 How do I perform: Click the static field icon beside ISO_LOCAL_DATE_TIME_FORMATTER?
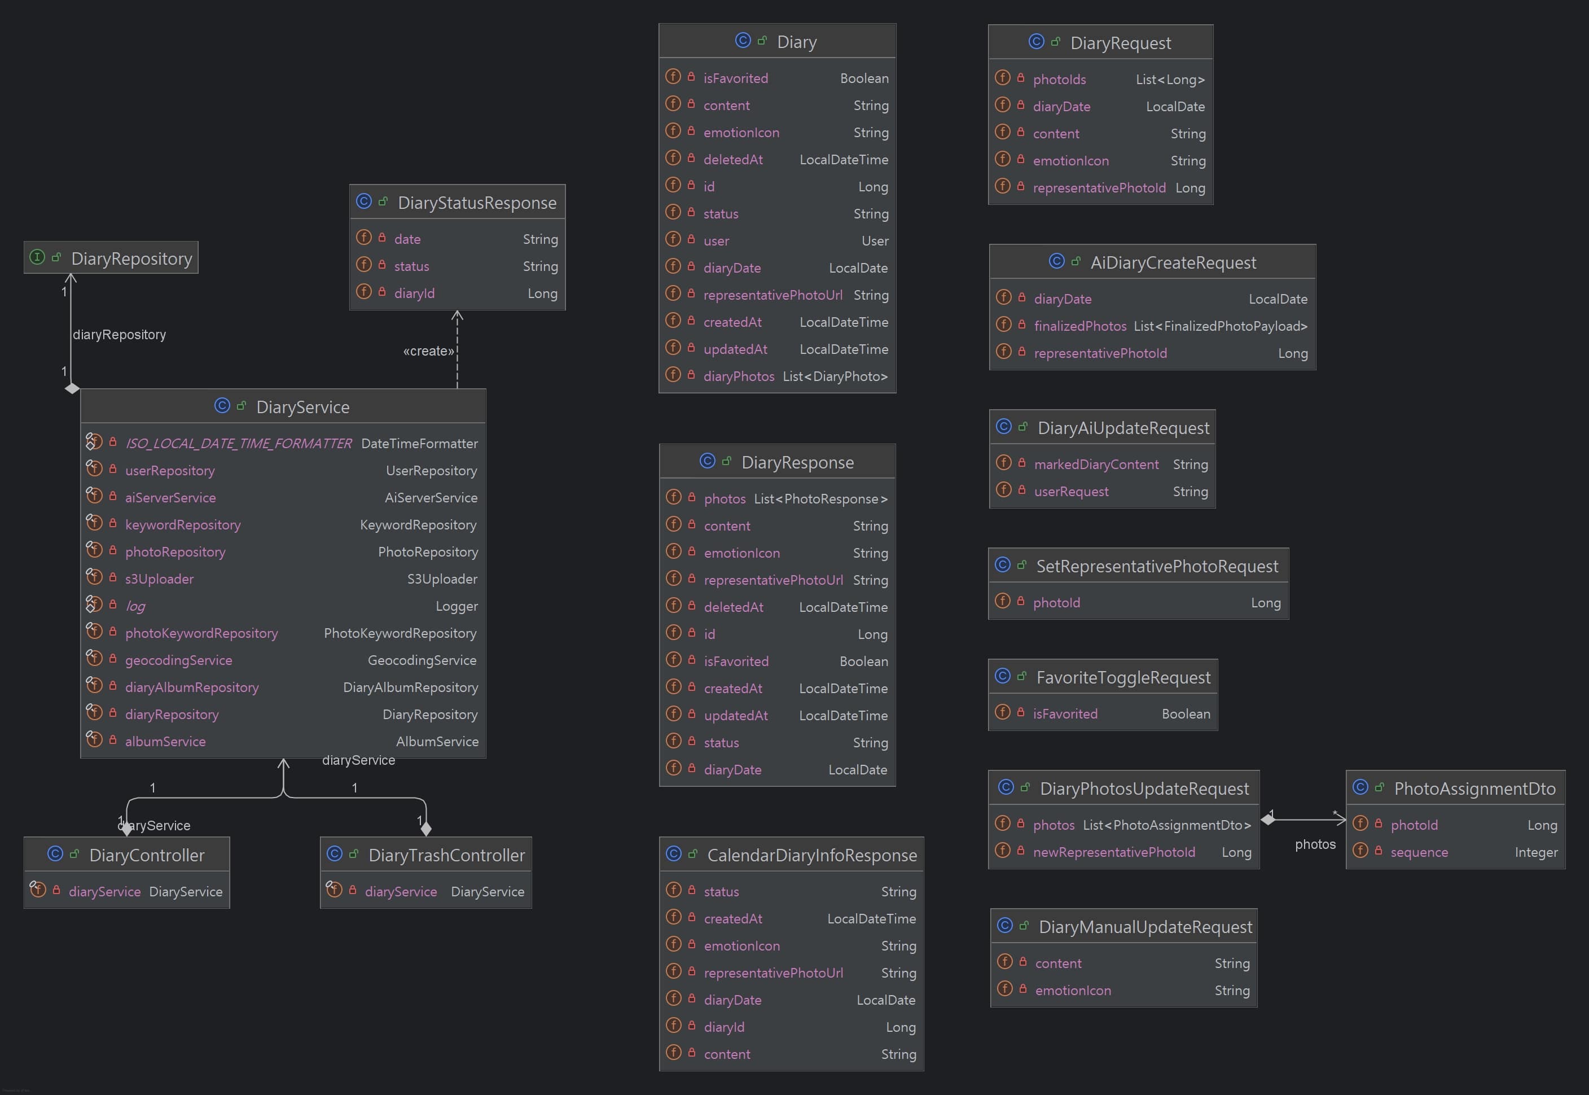[94, 442]
